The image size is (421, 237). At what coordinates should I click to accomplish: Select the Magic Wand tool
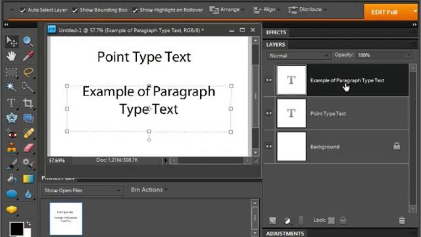click(x=12, y=87)
